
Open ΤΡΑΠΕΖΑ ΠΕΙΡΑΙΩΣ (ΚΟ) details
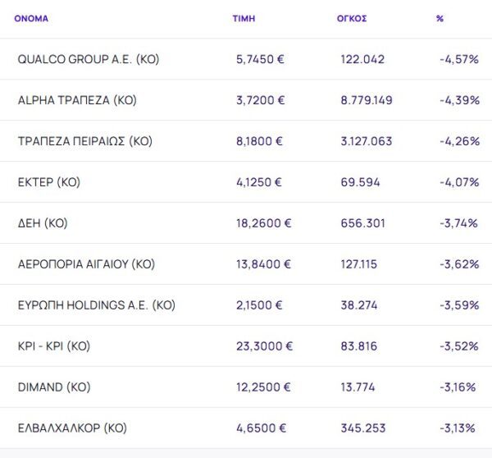point(85,141)
